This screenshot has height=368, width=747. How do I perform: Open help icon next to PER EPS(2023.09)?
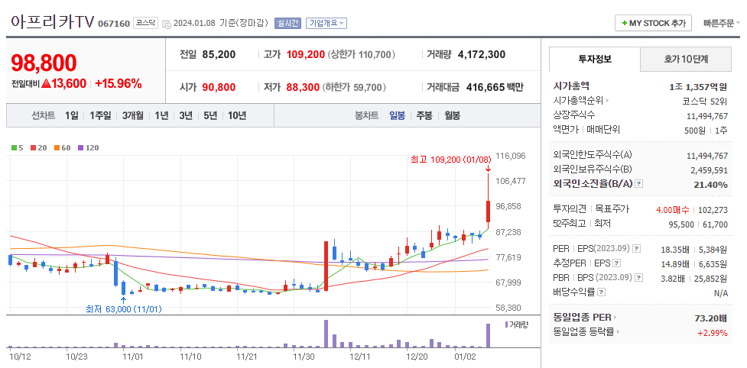(636, 248)
